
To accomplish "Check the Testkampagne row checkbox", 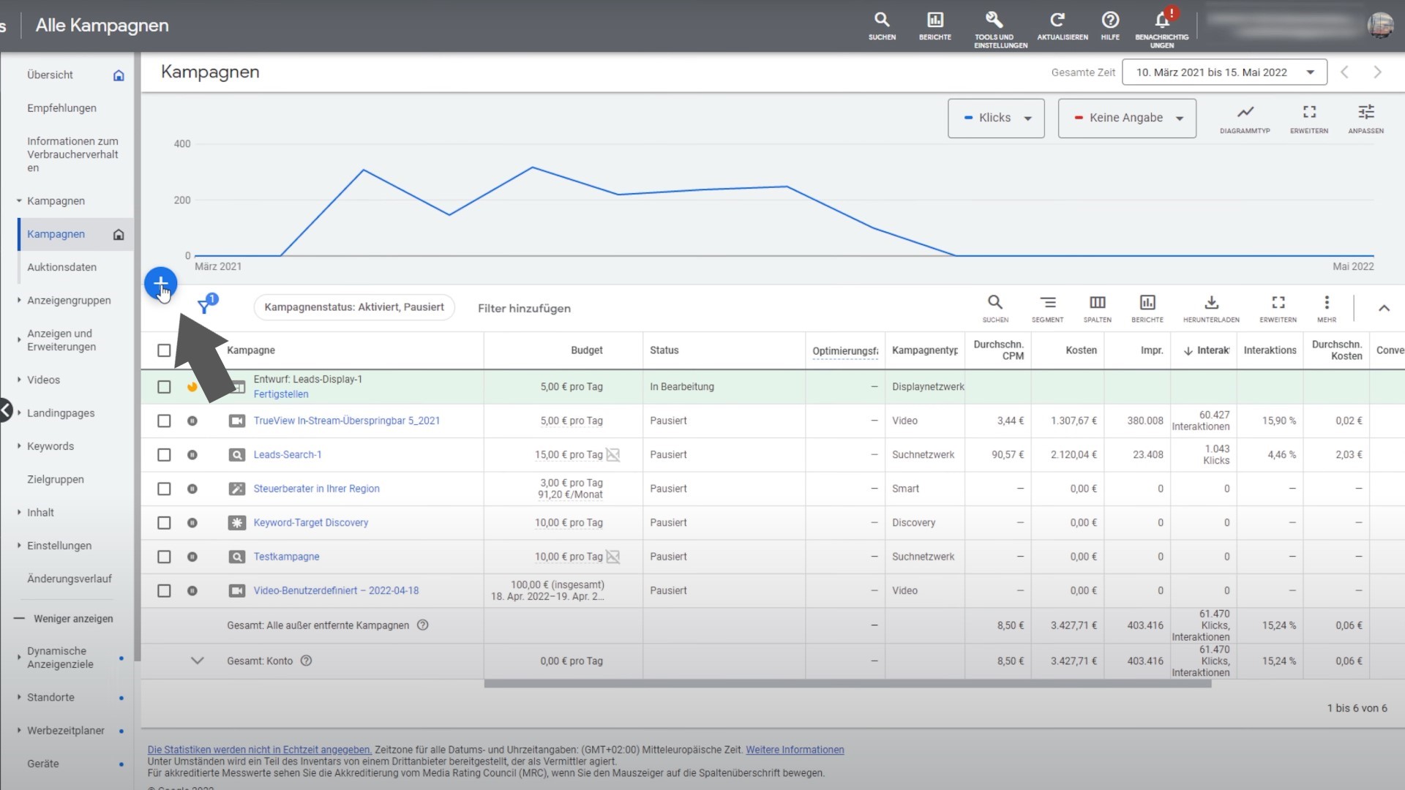I will (164, 557).
